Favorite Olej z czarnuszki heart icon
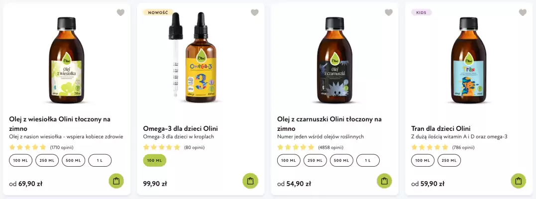This screenshot has height=199, width=536. (389, 12)
